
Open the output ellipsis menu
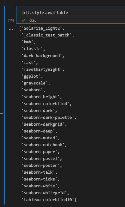11,29
